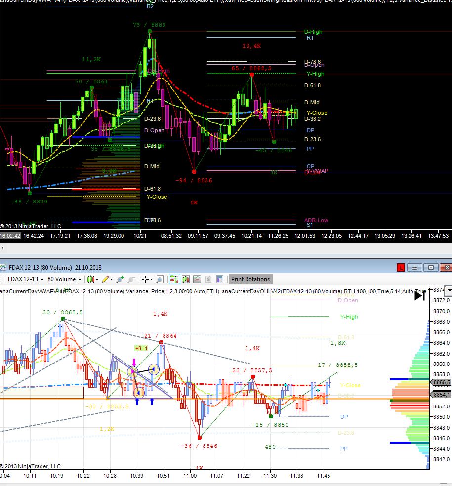Open the indicators chart icon

tap(197, 279)
